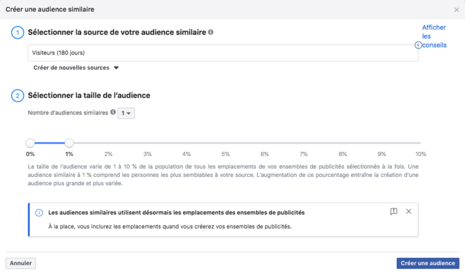The height and width of the screenshot is (274, 465).
Task: Click the step 1 circle icon
Action: 18,33
